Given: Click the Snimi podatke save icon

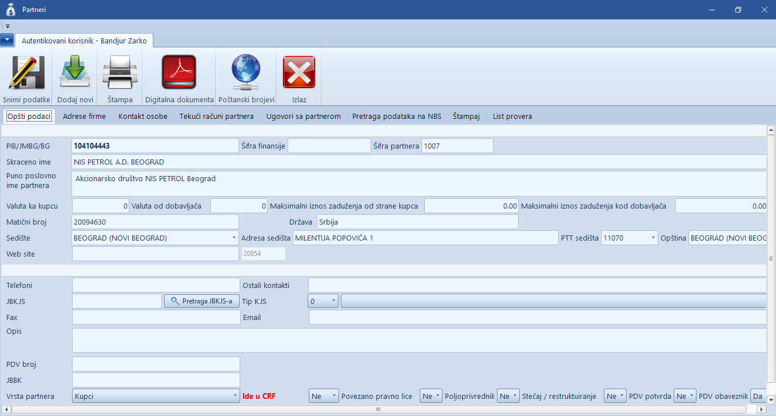Looking at the screenshot, I should click(x=26, y=72).
